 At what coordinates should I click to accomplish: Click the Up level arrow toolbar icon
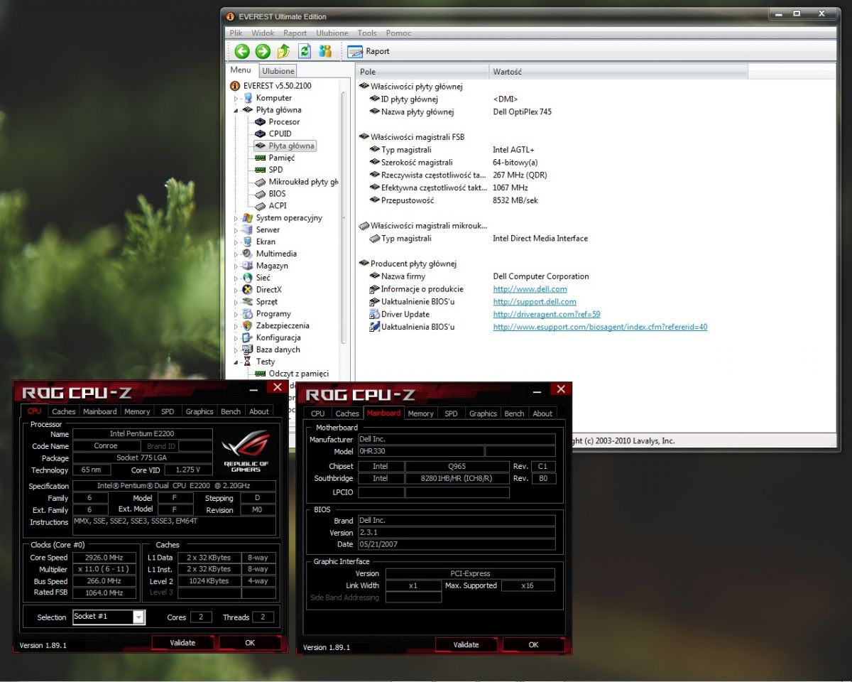coord(283,51)
